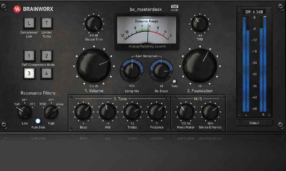Click the 160 low filter frequency label
Screen dimensions: 286x171
point(17,104)
